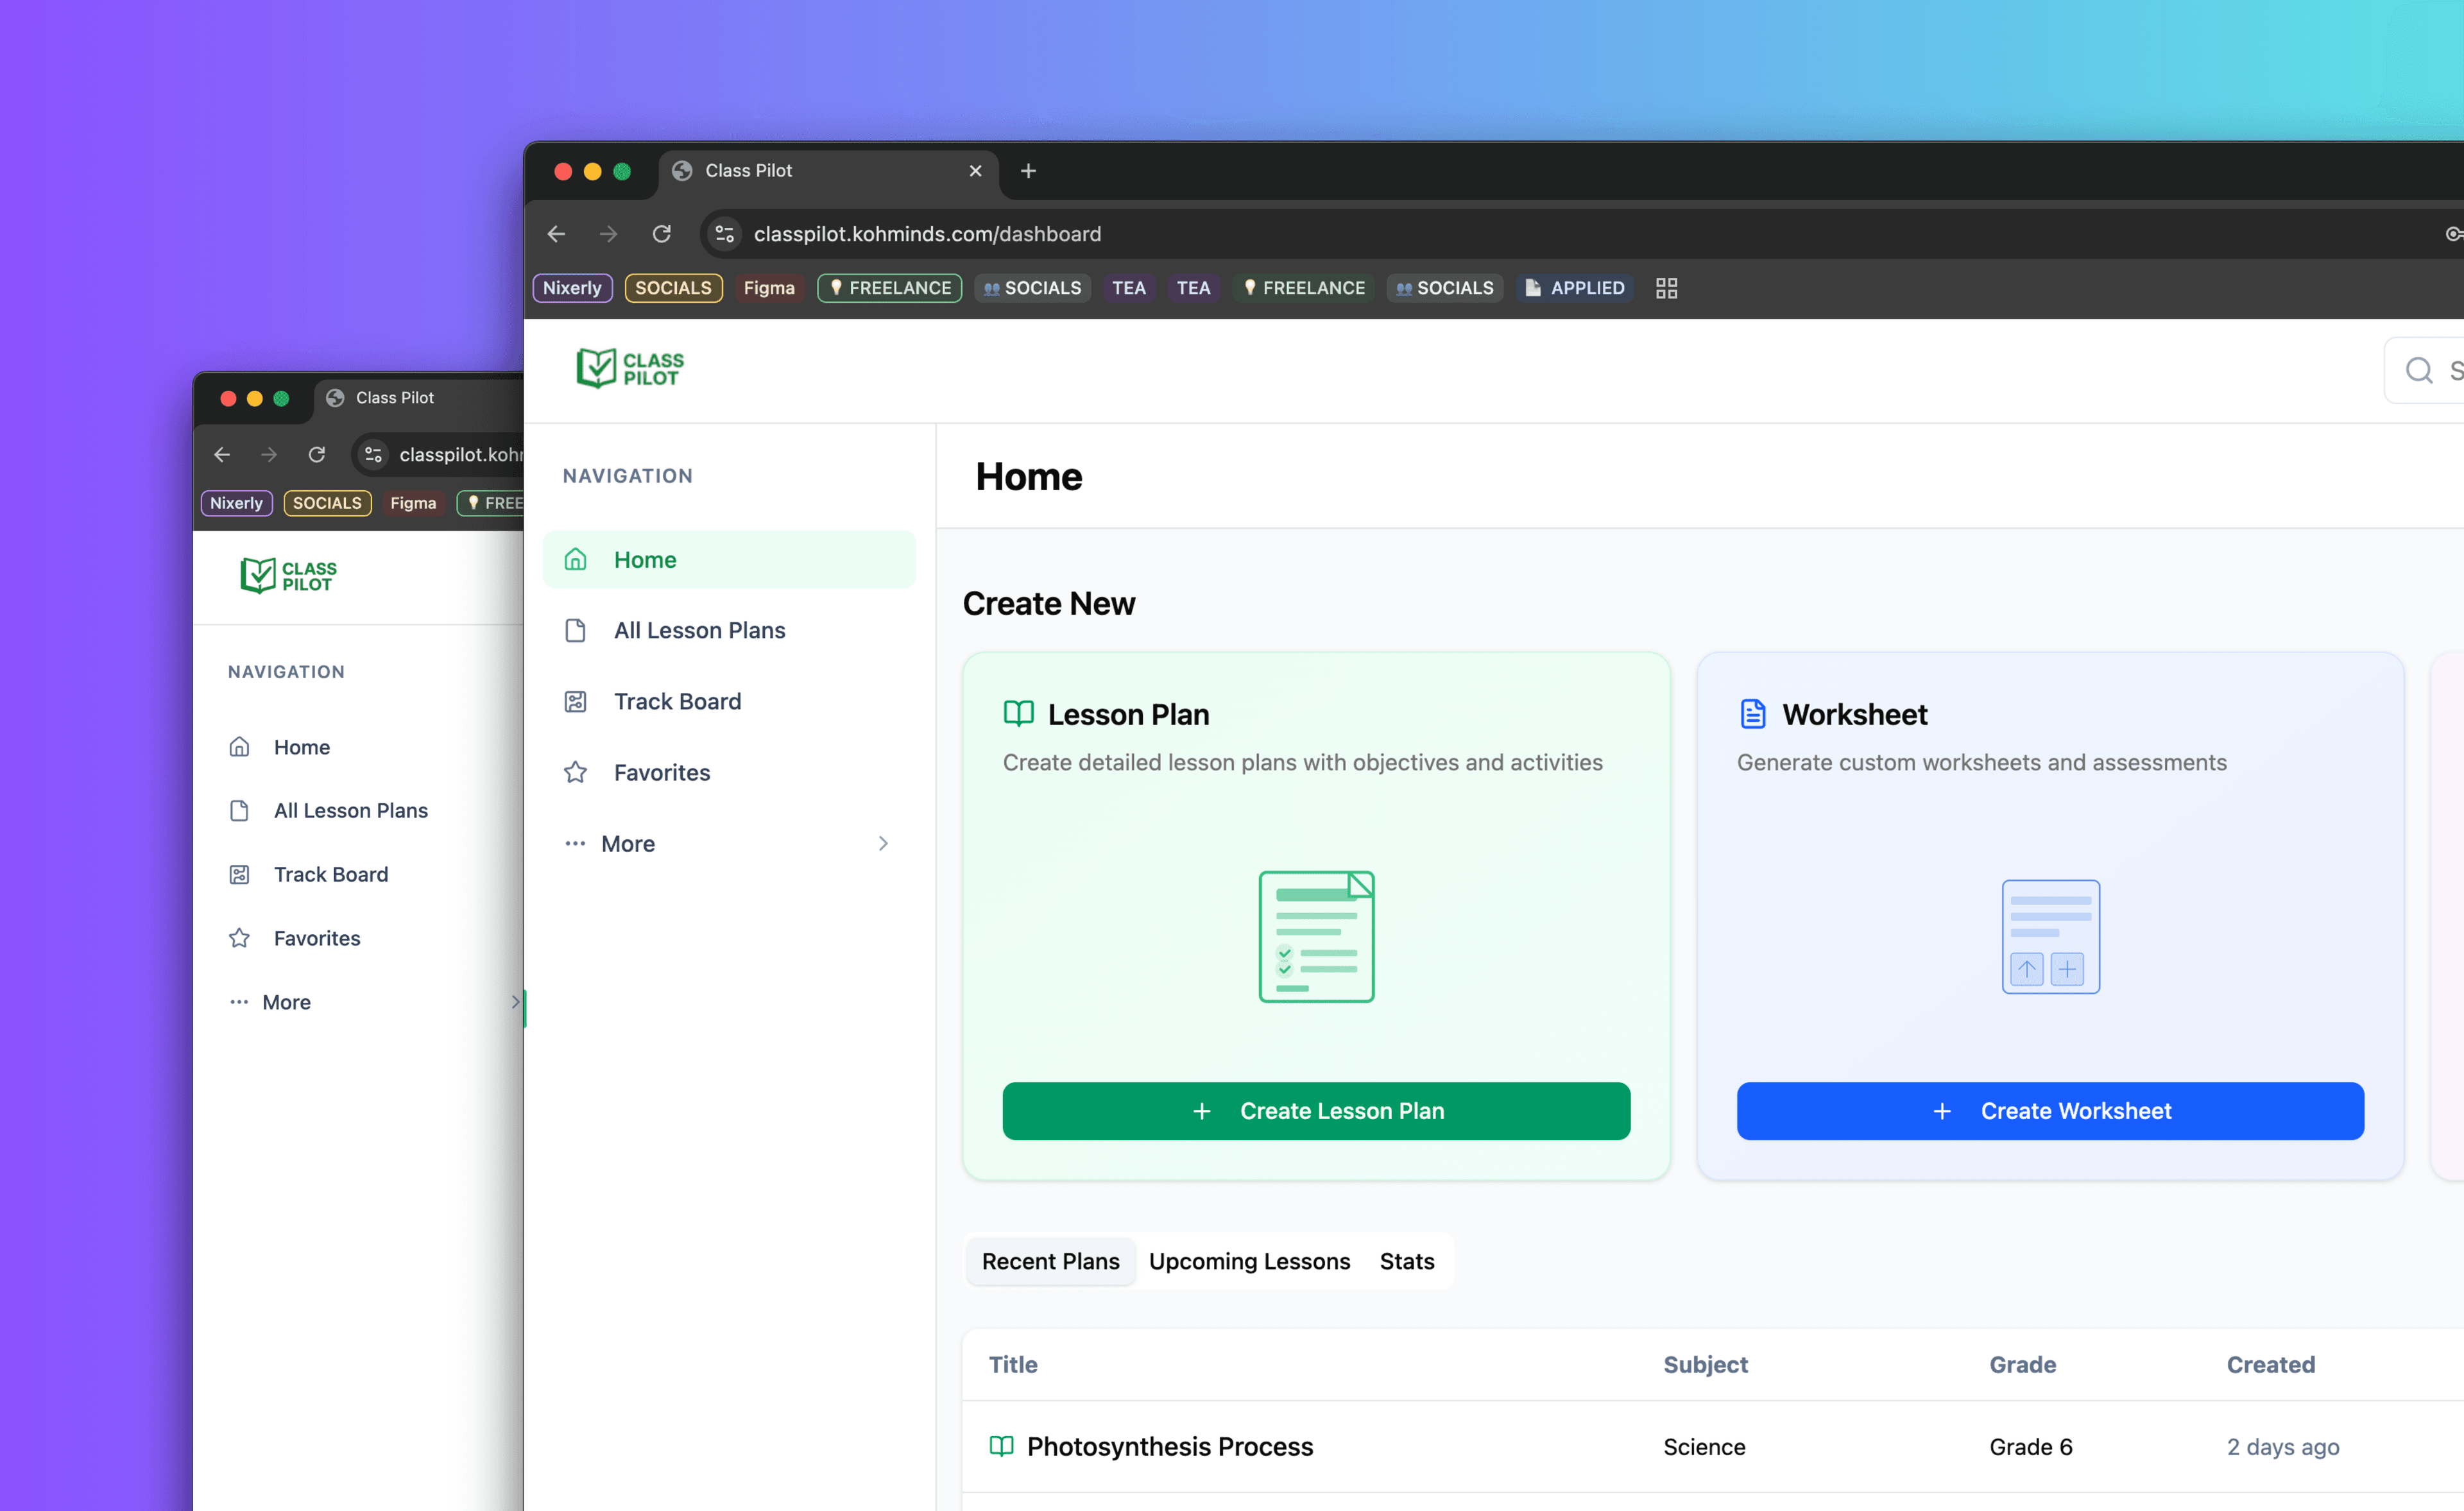The height and width of the screenshot is (1511, 2464).
Task: Click Create Lesson Plan button
Action: click(x=1316, y=1111)
